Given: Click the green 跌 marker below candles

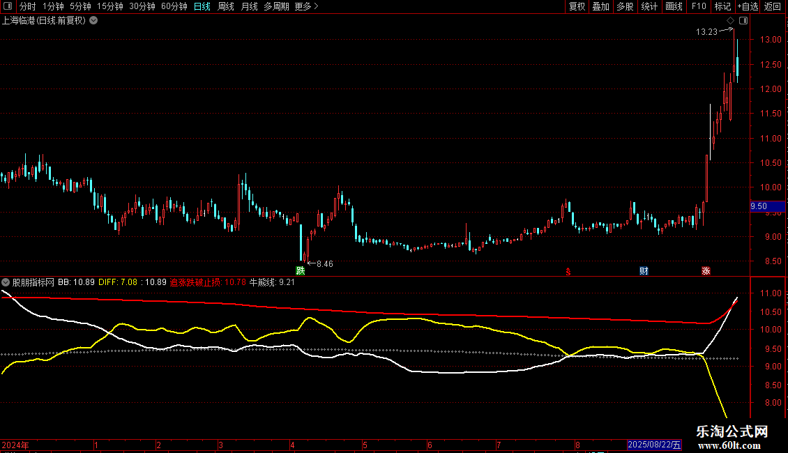Looking at the screenshot, I should pyautogui.click(x=301, y=270).
